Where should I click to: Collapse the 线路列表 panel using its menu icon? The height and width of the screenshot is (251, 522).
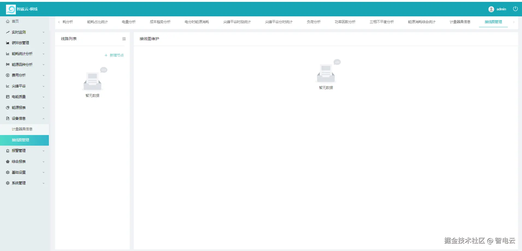[124, 39]
